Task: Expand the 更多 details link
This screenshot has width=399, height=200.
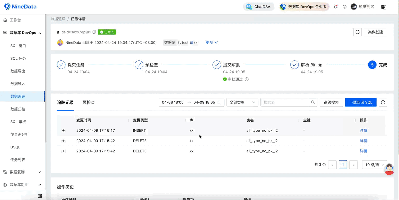Action: [212, 42]
